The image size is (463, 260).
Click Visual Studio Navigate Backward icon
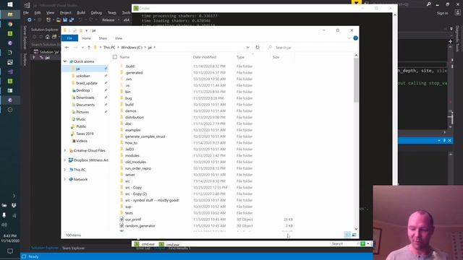(x=30, y=20)
